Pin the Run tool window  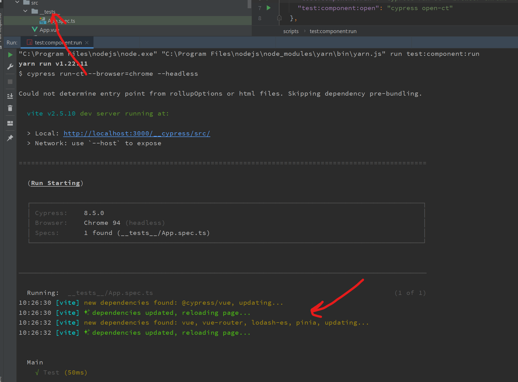[x=10, y=138]
